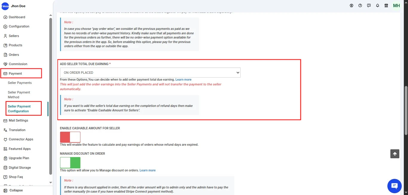Open Add Seller Total Due Earning dropdown

coord(150,73)
